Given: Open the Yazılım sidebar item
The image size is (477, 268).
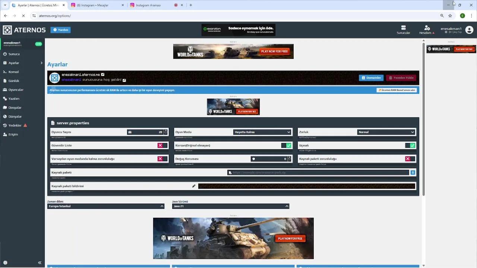Looking at the screenshot, I should pos(14,99).
